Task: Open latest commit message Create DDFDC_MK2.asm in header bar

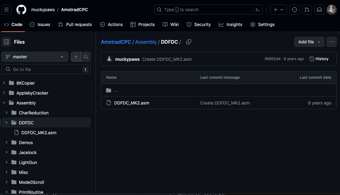Action: pos(167,59)
